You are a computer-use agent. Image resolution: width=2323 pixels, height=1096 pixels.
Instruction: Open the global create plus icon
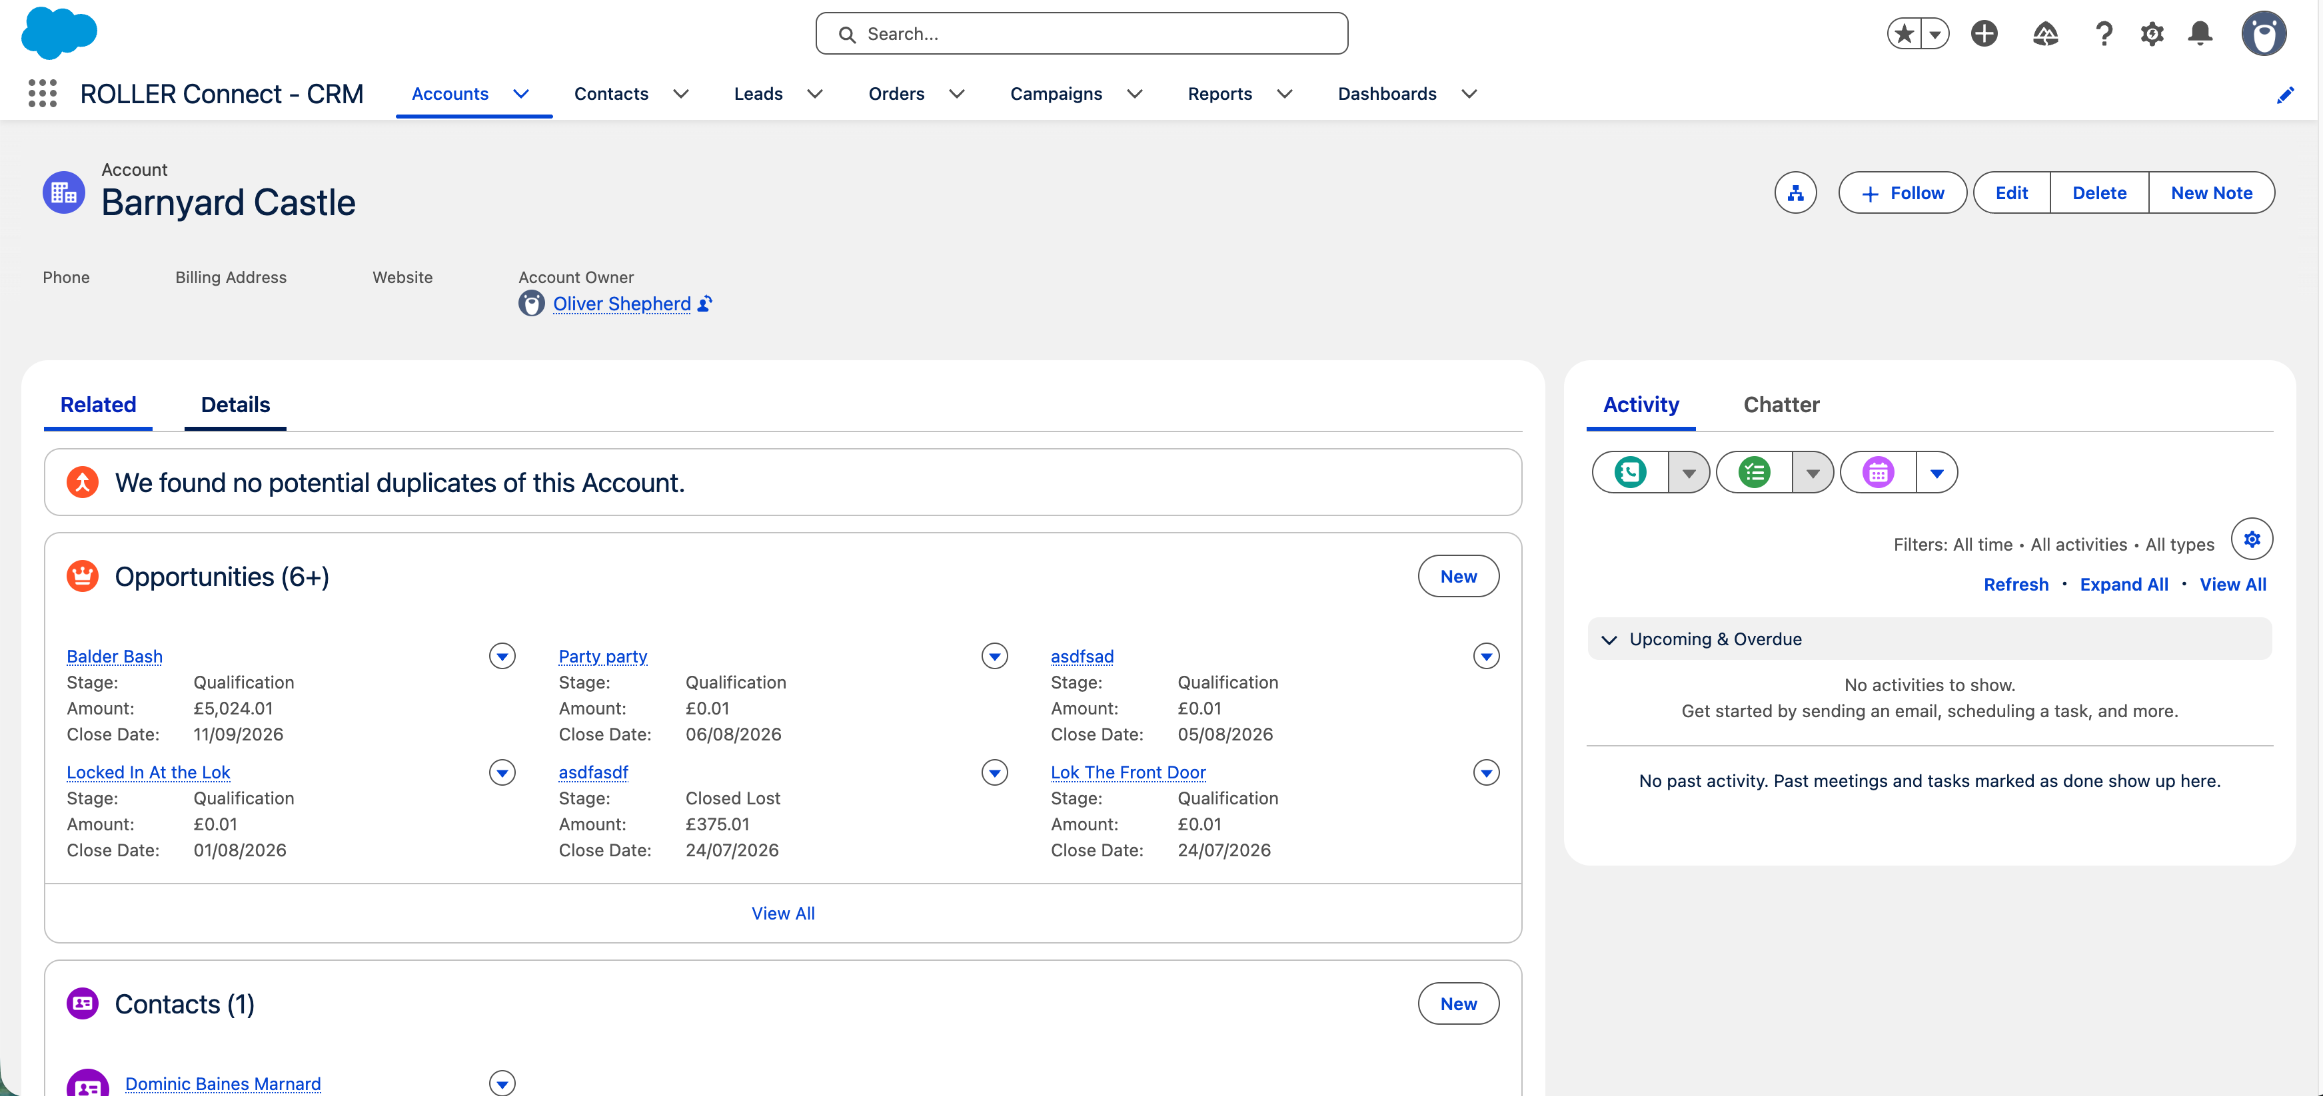coord(1984,33)
